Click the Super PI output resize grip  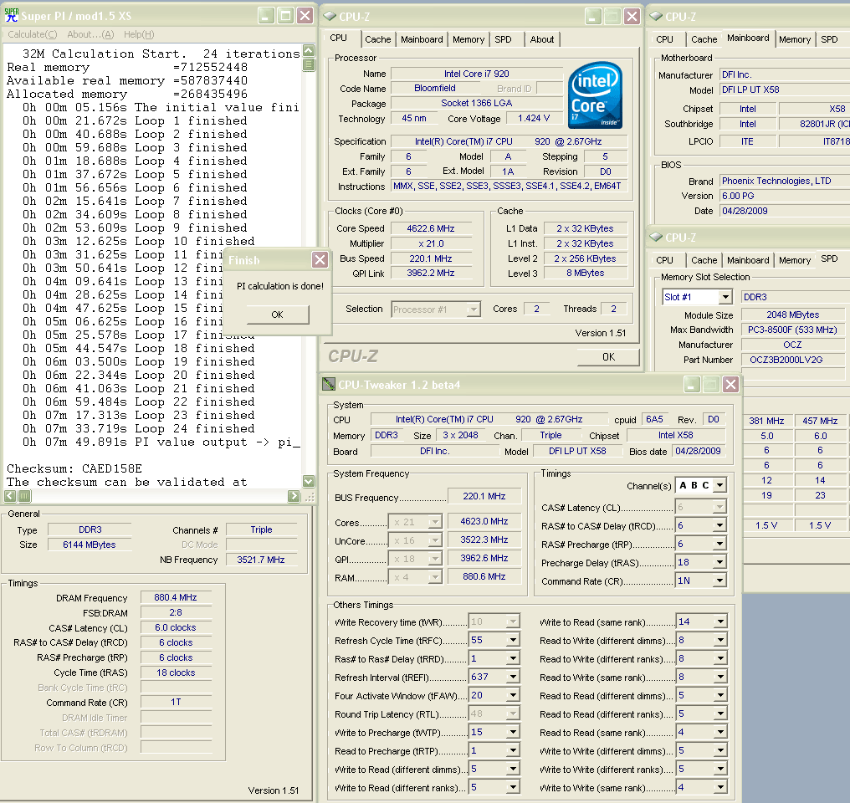(309, 496)
